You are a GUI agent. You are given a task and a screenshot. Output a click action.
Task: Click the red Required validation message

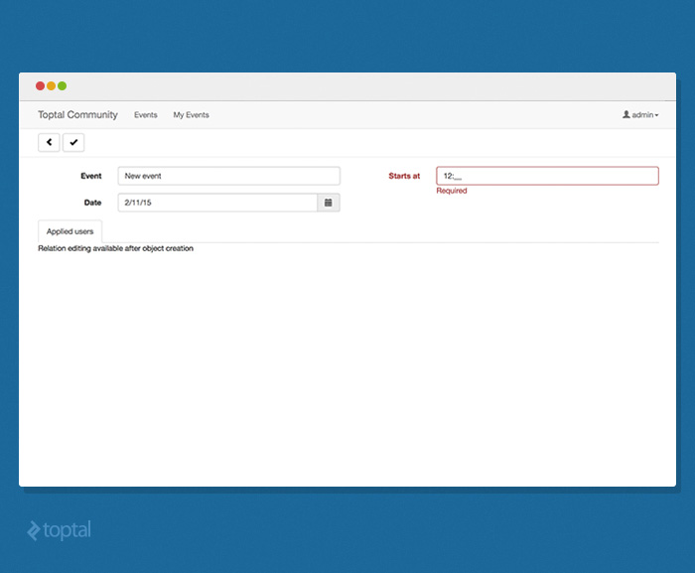tap(452, 191)
